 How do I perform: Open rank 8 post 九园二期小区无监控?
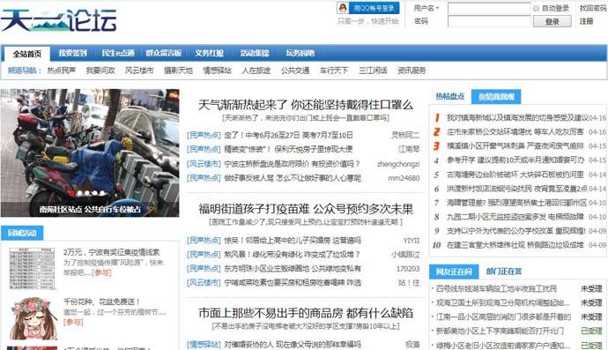pyautogui.click(x=515, y=217)
